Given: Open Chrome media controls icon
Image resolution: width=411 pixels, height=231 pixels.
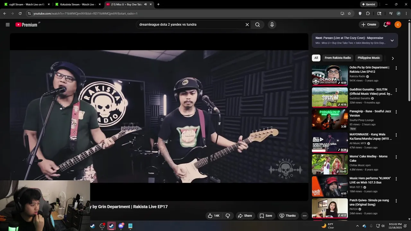Looking at the screenshot, I should tap(391, 13).
